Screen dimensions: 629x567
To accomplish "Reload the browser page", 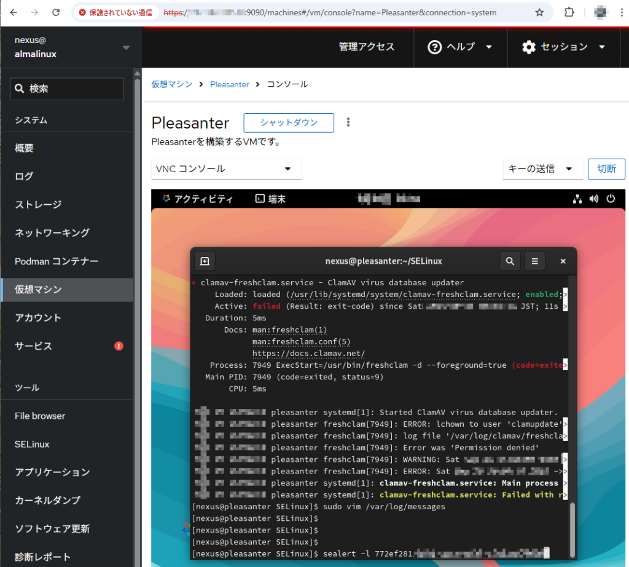I will pos(56,12).
